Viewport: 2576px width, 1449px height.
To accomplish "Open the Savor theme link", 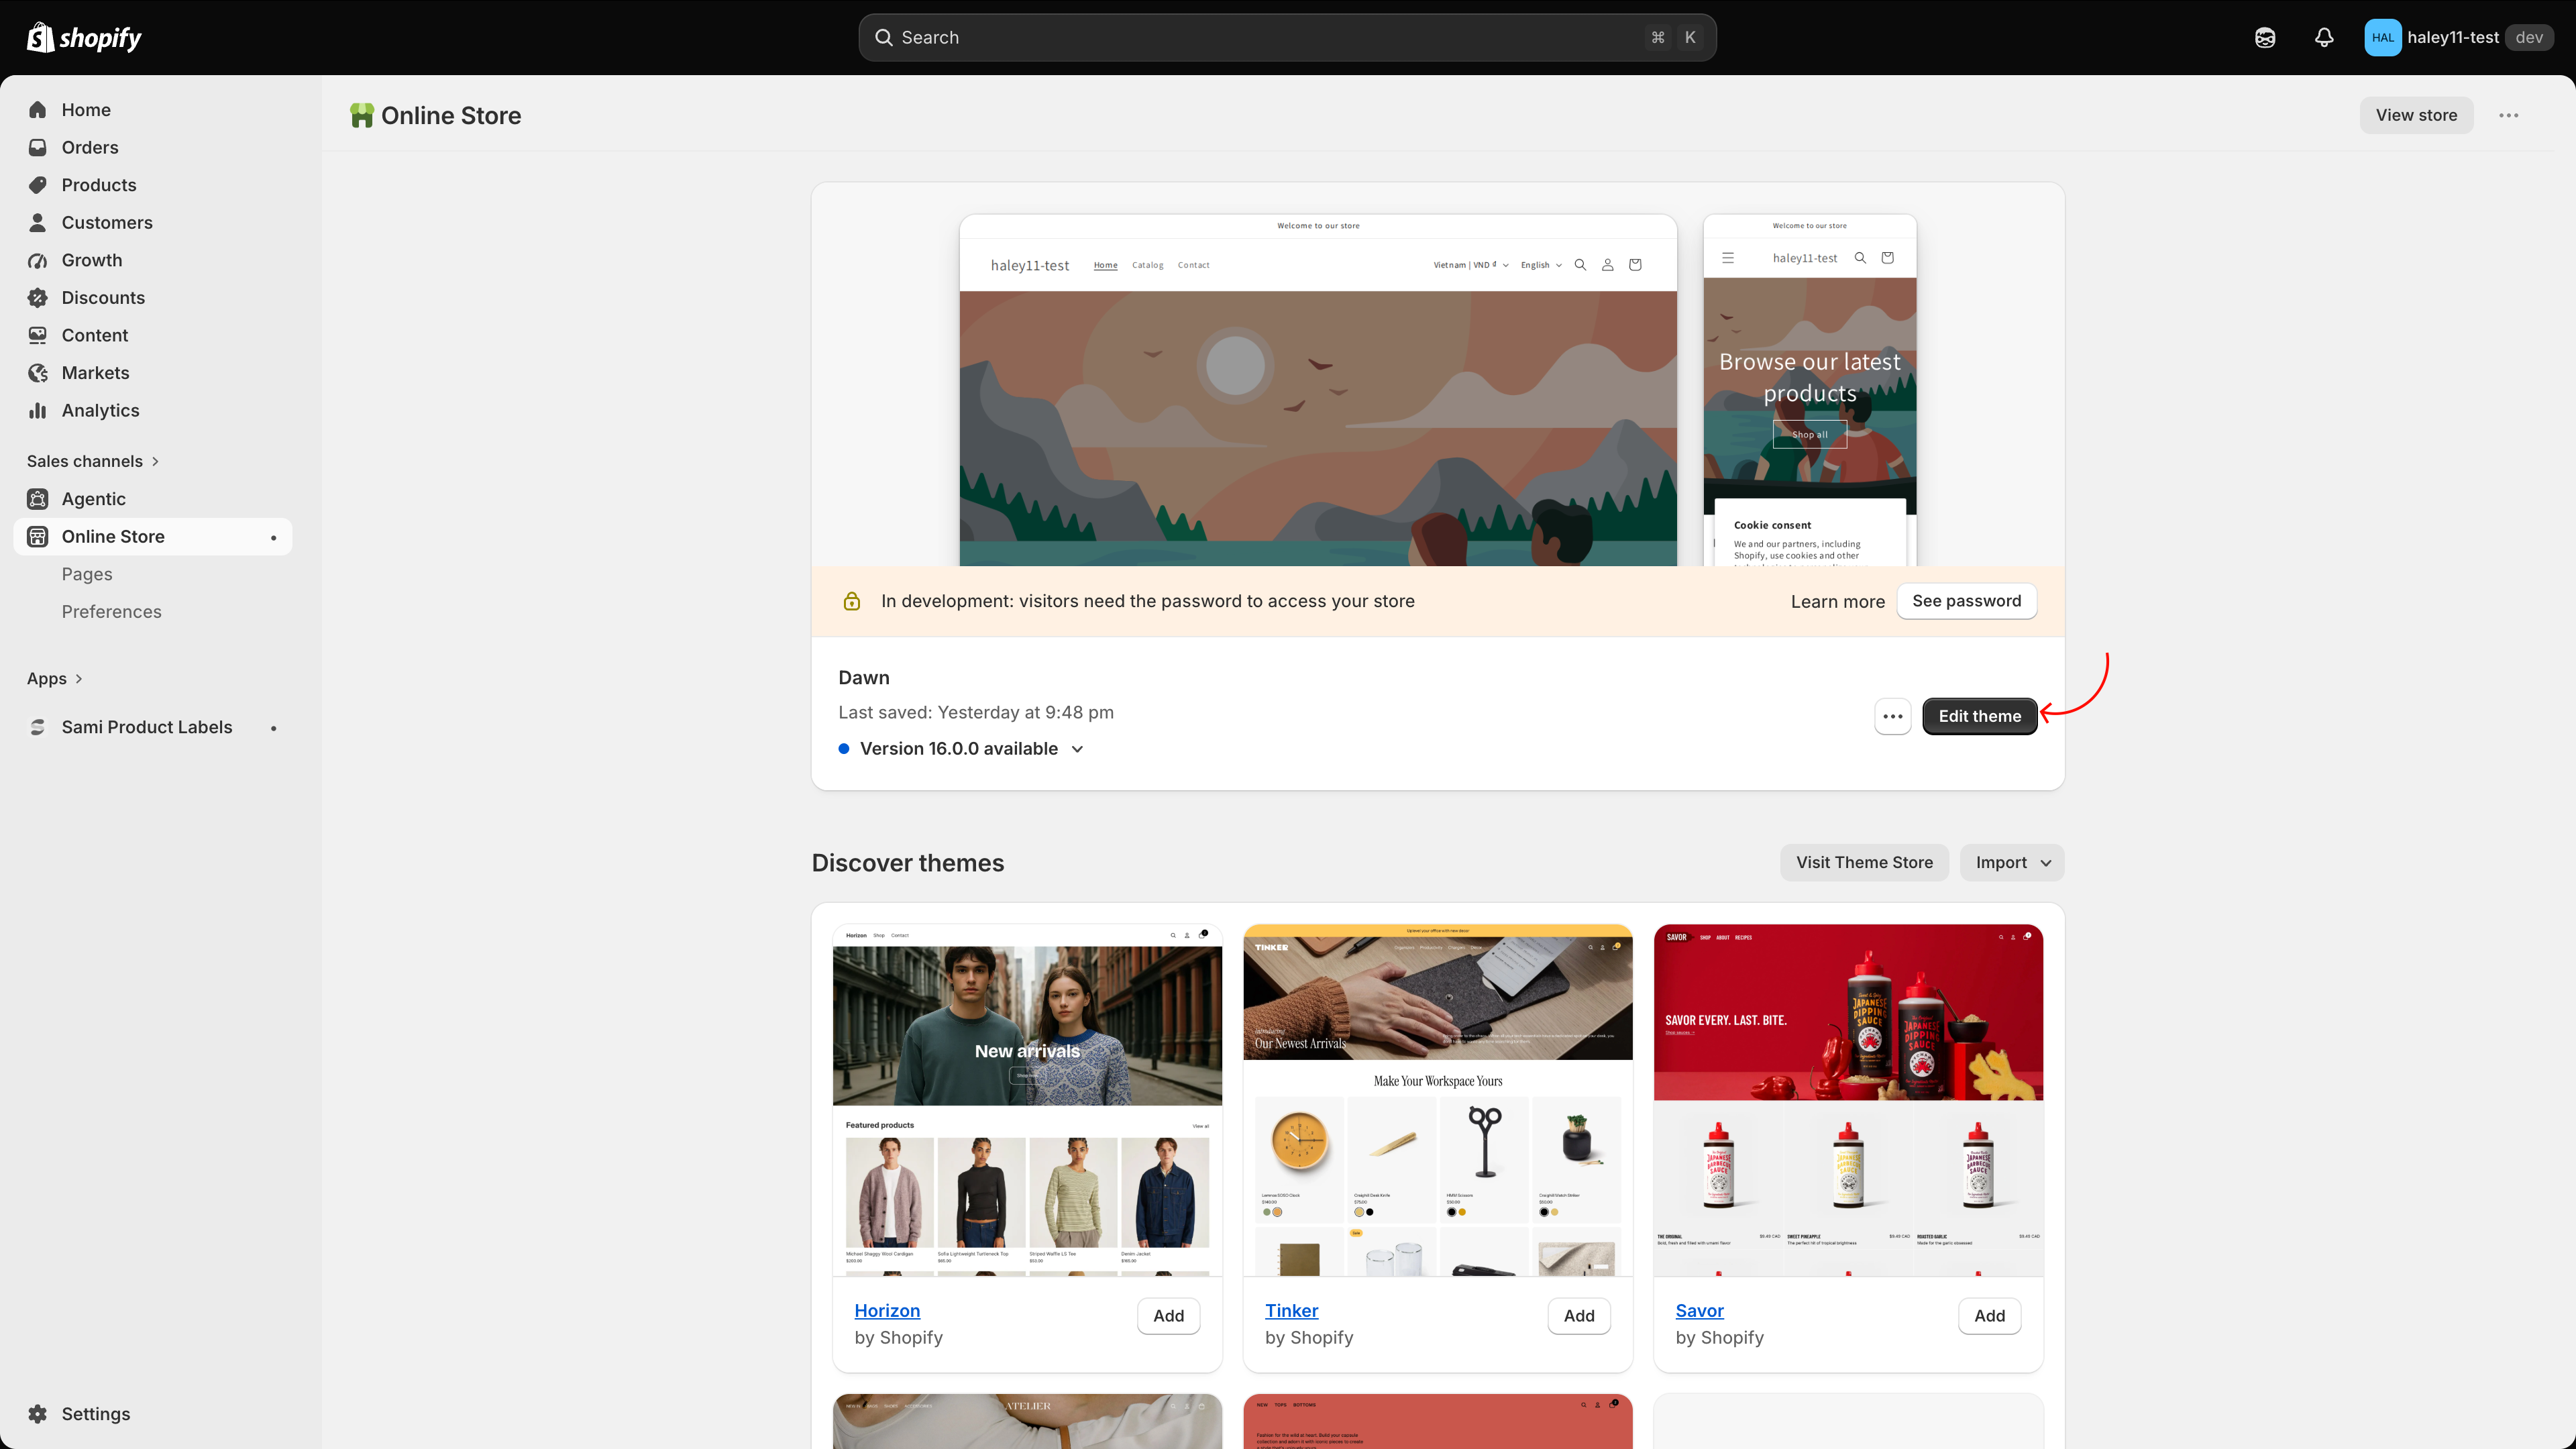I will tap(1699, 1310).
